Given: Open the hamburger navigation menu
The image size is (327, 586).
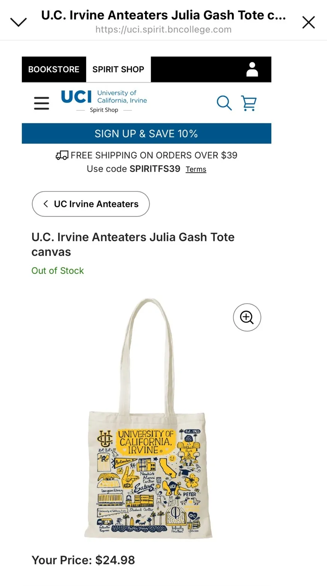Looking at the screenshot, I should (x=41, y=103).
